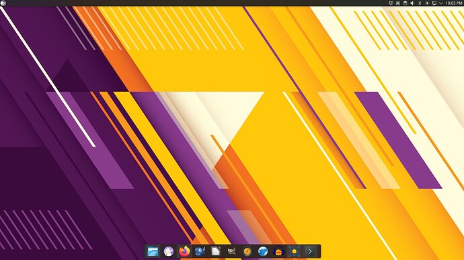Open the application launcher in top-left corner

[3, 3]
